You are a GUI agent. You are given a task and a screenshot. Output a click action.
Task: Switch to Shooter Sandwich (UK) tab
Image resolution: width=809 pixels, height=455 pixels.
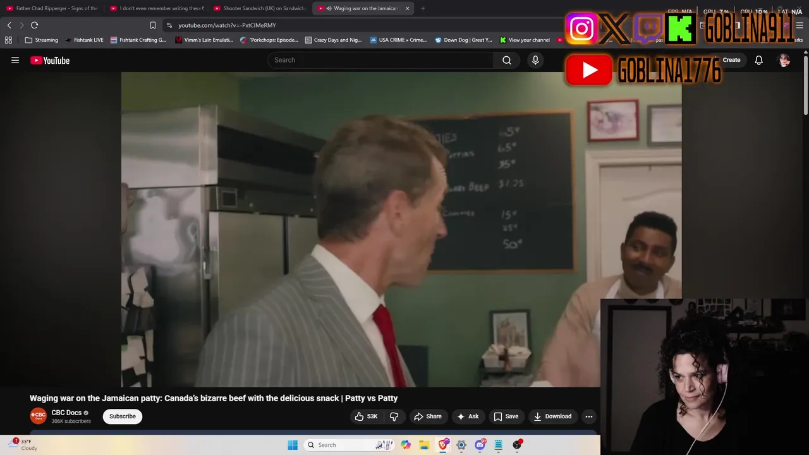point(260,8)
